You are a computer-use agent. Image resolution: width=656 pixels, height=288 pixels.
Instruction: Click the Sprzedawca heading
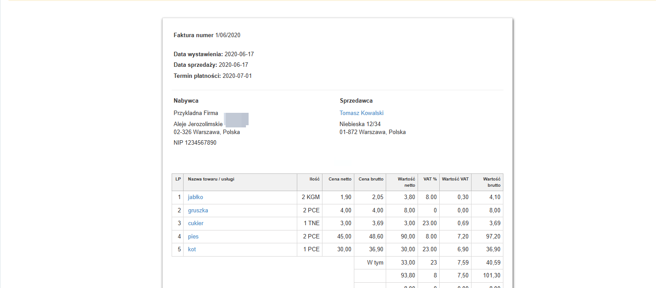click(356, 101)
